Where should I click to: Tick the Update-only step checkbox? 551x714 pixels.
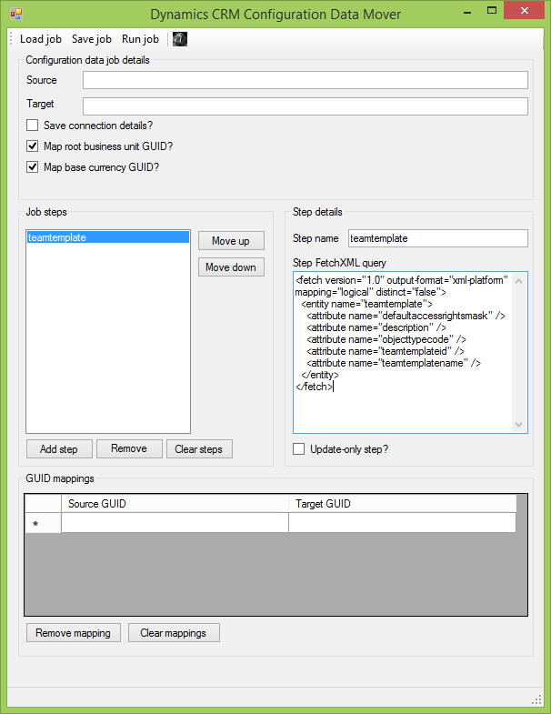point(299,449)
